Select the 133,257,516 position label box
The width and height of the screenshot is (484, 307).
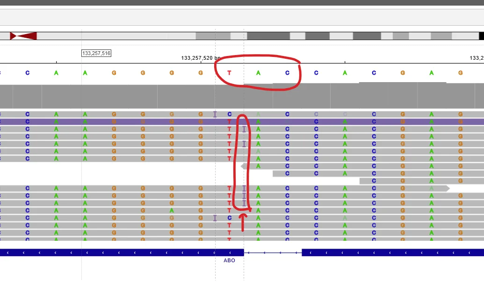point(96,53)
